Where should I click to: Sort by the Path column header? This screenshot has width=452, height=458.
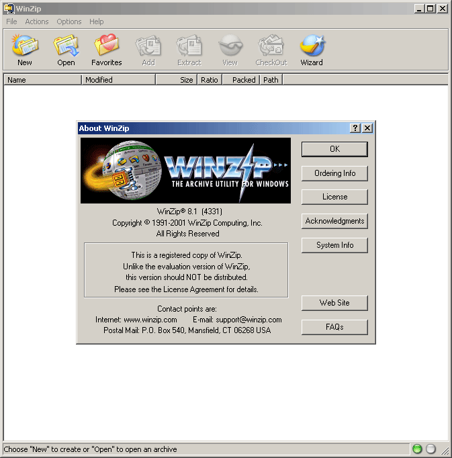[271, 80]
